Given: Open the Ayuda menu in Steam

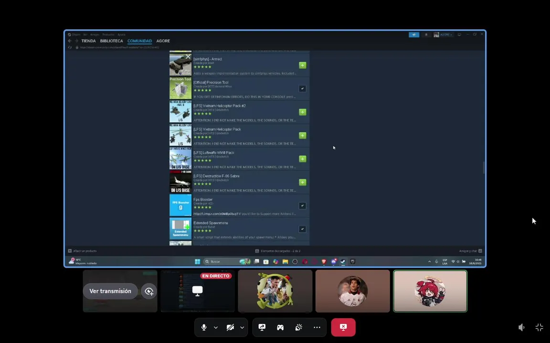Looking at the screenshot, I should (121, 35).
